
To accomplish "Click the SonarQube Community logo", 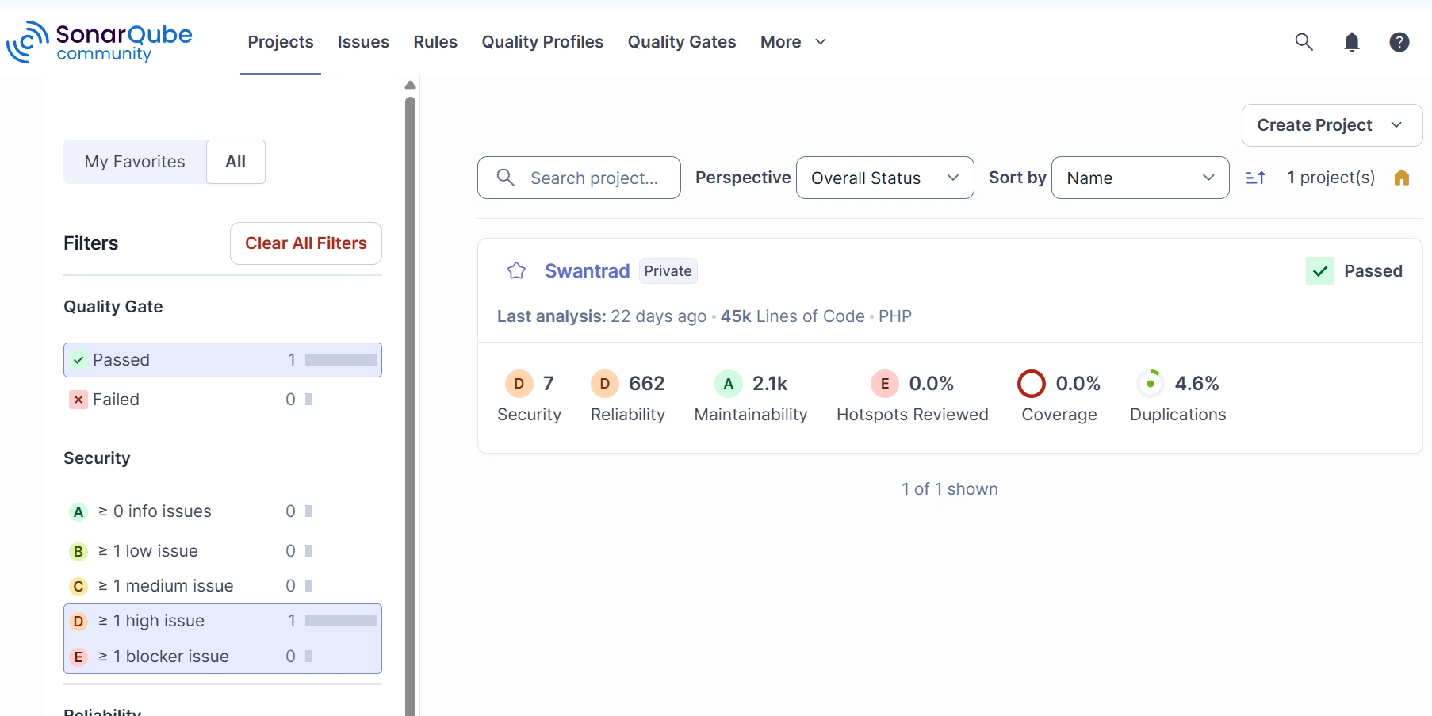I will [x=99, y=42].
